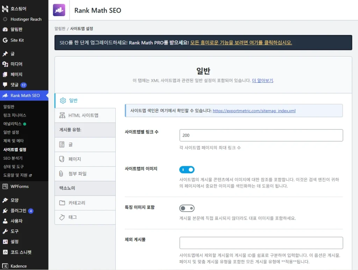Click the 도구 wrench icon
The width and height of the screenshot is (358, 270).
pos(5,231)
